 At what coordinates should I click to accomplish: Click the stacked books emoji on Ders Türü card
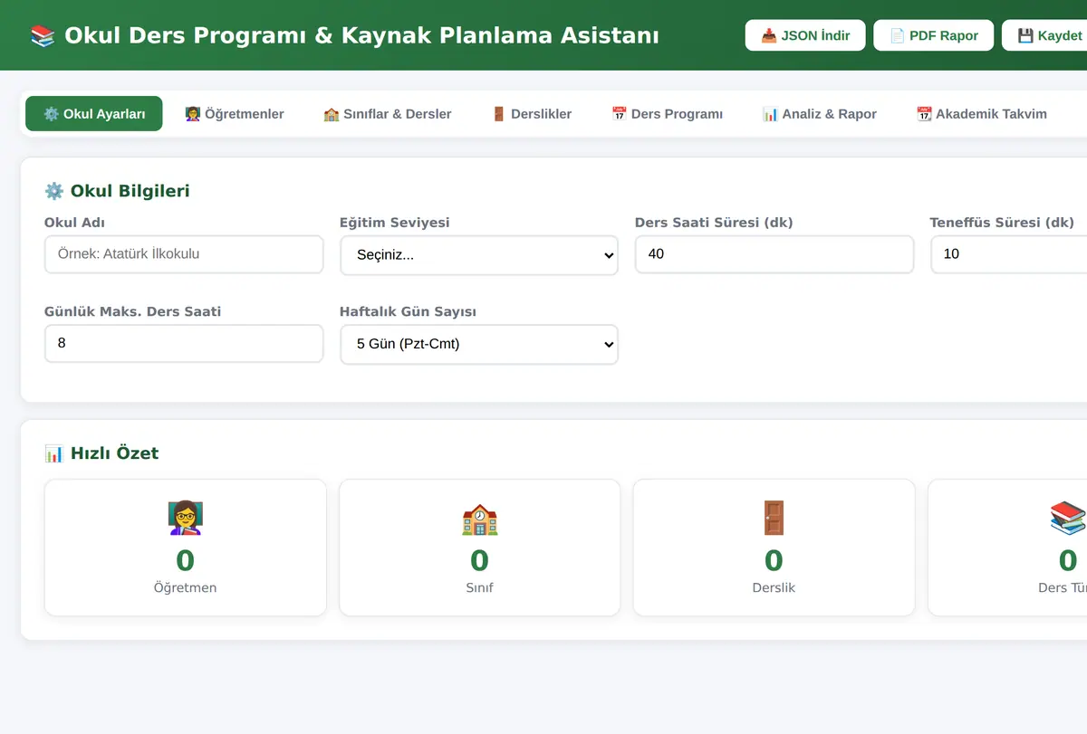coord(1068,519)
